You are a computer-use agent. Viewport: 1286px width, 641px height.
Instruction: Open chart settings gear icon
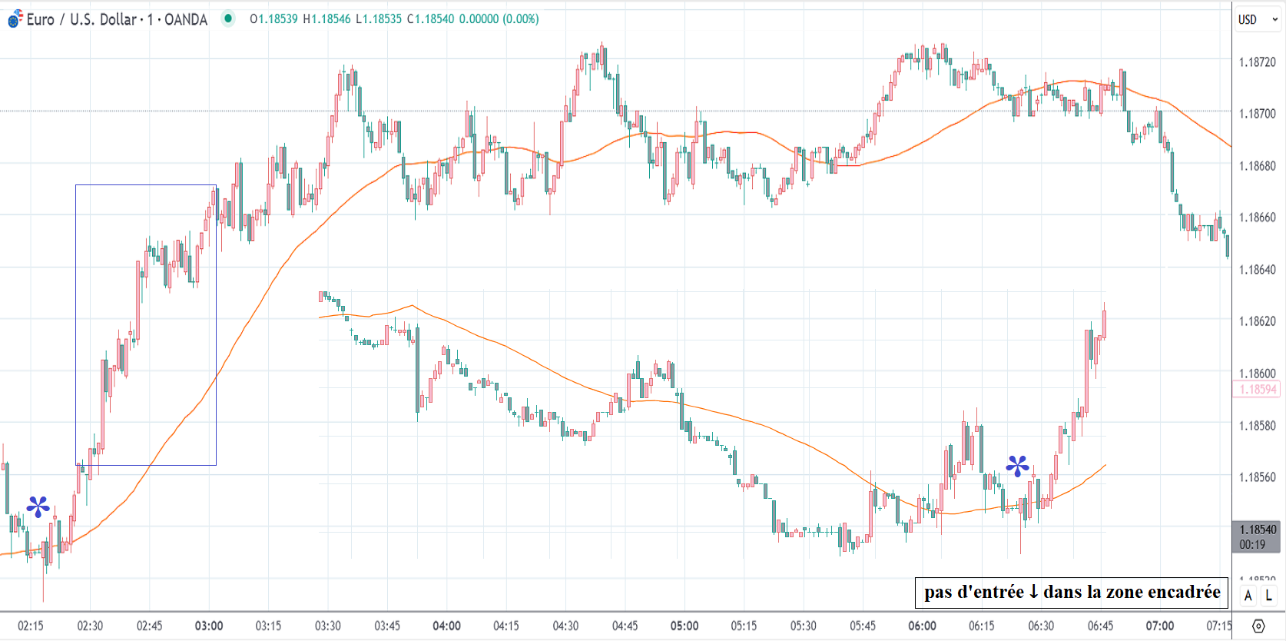point(1258,626)
